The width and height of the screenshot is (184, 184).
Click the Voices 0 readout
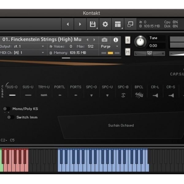pos(61,47)
